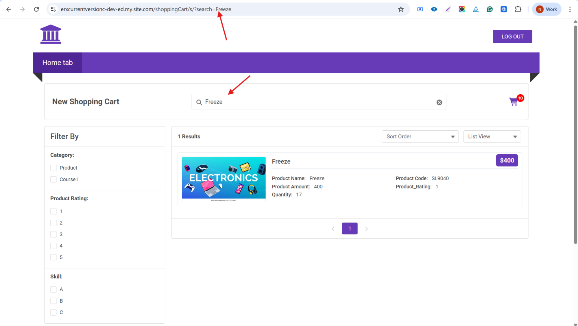Go to next results page chevron
Image resolution: width=578 pixels, height=326 pixels.
pos(366,229)
